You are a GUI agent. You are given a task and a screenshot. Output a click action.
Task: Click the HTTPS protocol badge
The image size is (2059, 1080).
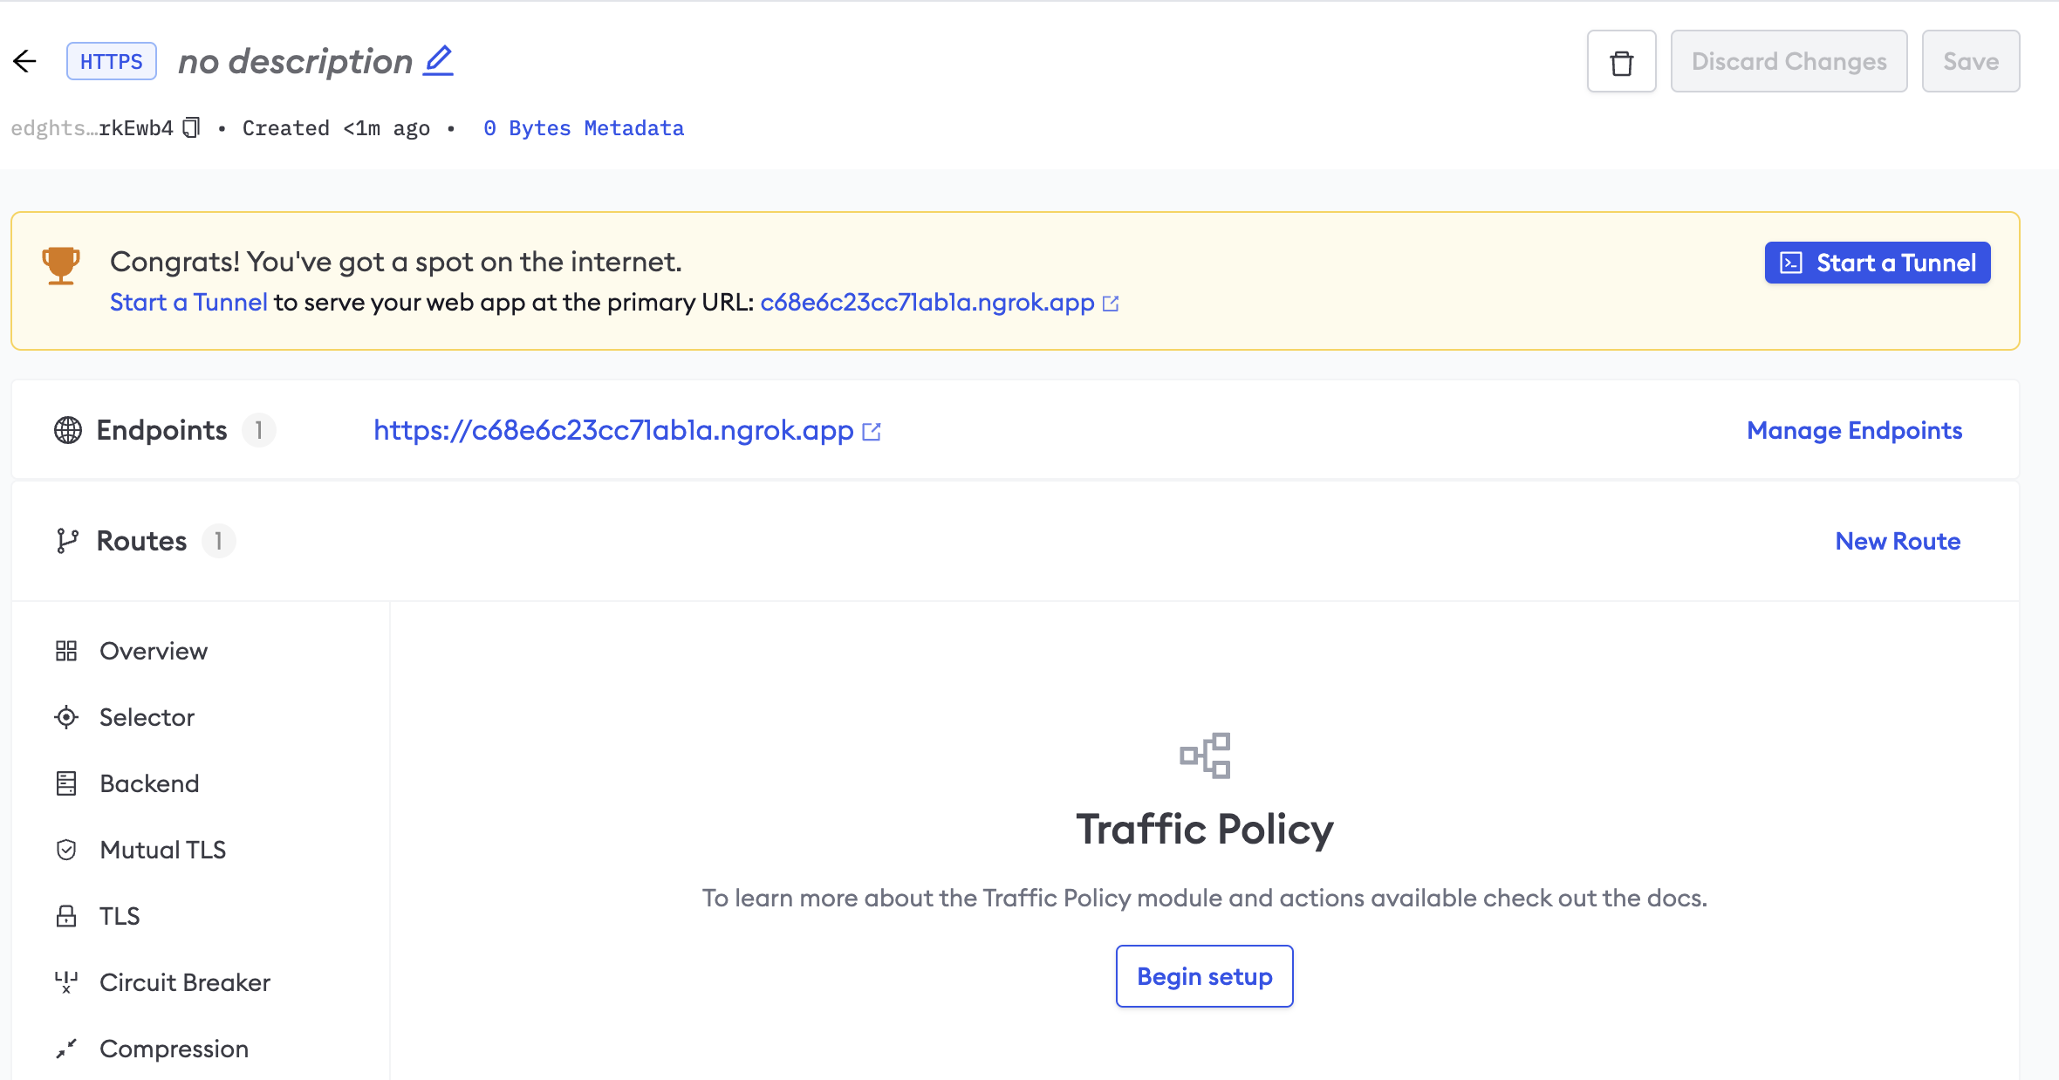(112, 61)
